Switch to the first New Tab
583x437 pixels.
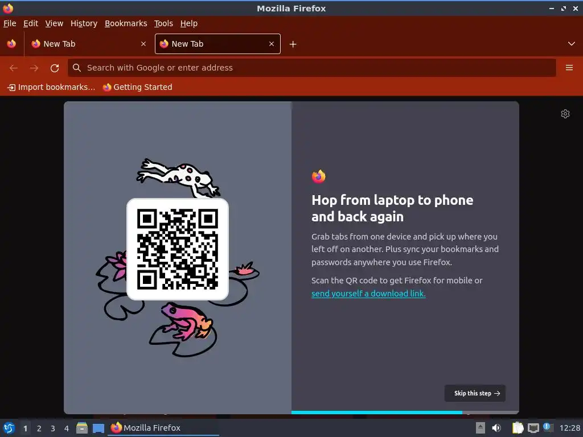click(x=89, y=44)
